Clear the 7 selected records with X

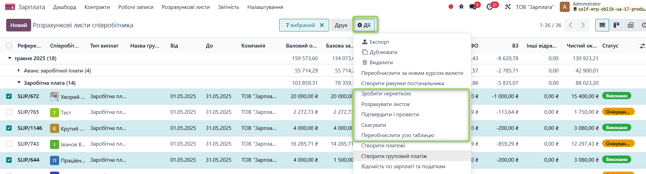coord(322,25)
